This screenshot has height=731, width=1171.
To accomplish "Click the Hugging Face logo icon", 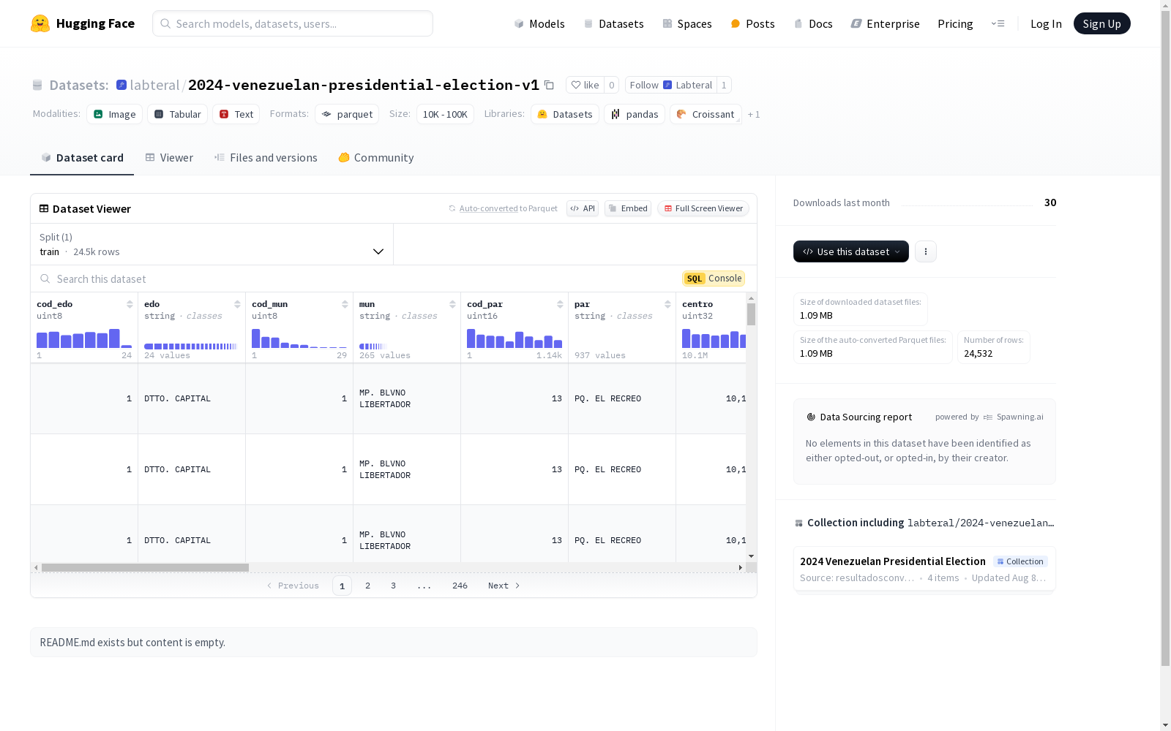I will tap(40, 23).
